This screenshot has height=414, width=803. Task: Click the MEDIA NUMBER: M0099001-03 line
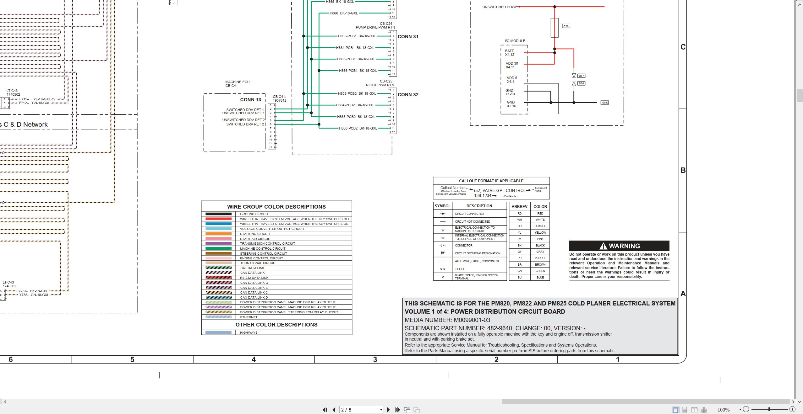(447, 320)
